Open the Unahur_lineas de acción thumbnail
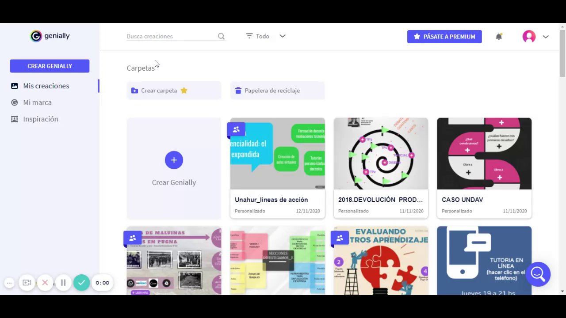 (x=277, y=154)
